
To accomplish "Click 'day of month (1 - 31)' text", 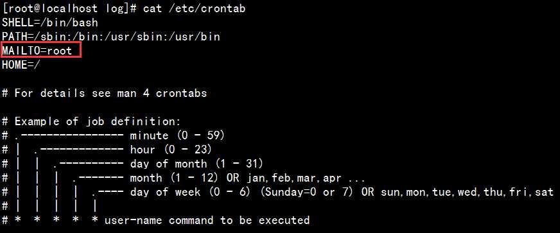I will click(197, 164).
